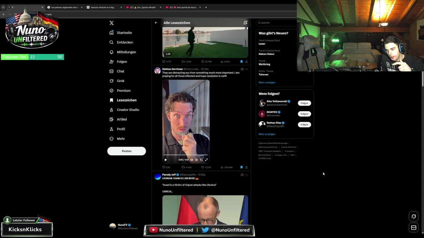Open the messages floating button at bottom right
The image size is (424, 238).
[x=414, y=227]
